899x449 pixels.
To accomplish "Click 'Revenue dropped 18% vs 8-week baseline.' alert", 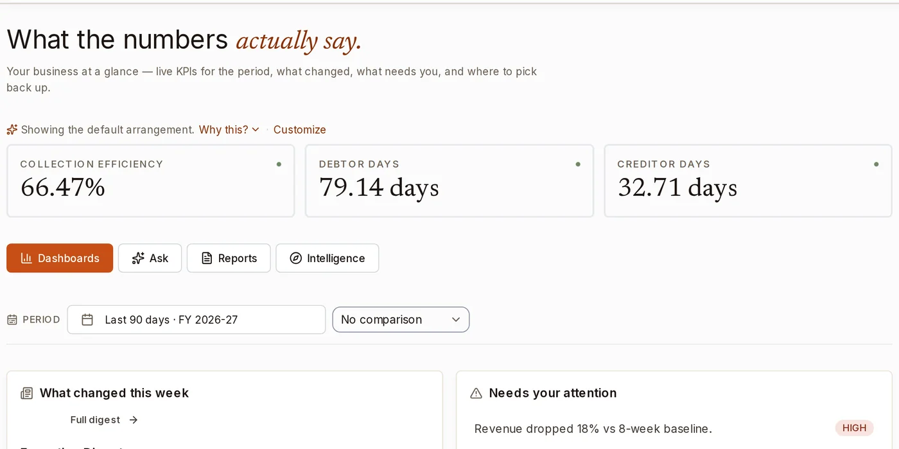I will point(593,428).
